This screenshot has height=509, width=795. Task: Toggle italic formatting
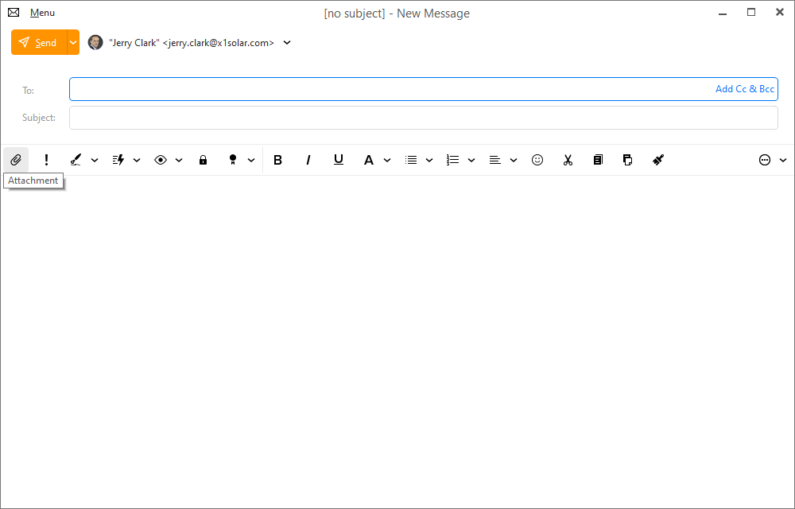tap(308, 160)
